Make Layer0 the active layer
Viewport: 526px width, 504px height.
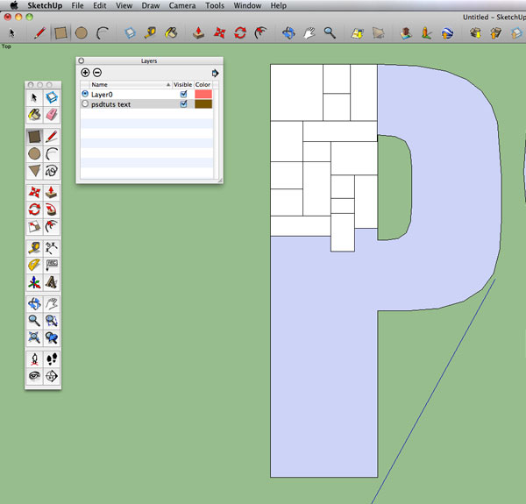click(x=85, y=94)
